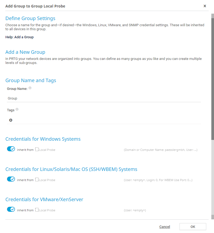Click the info icon beside Tags

pyautogui.click(x=17, y=109)
